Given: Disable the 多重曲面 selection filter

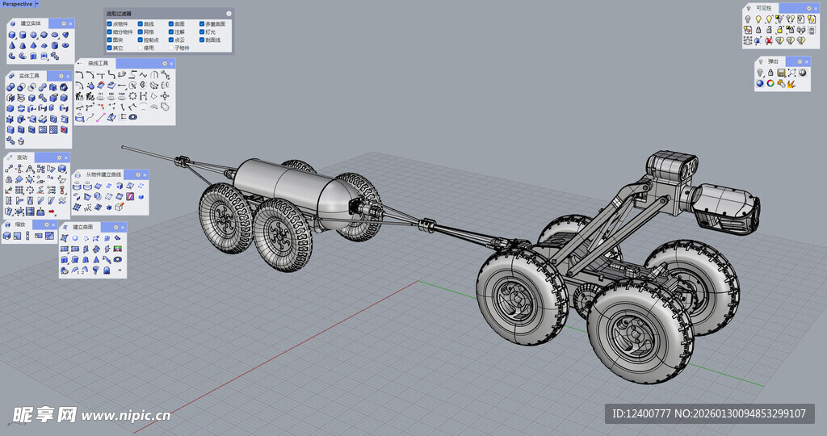Looking at the screenshot, I should point(201,24).
